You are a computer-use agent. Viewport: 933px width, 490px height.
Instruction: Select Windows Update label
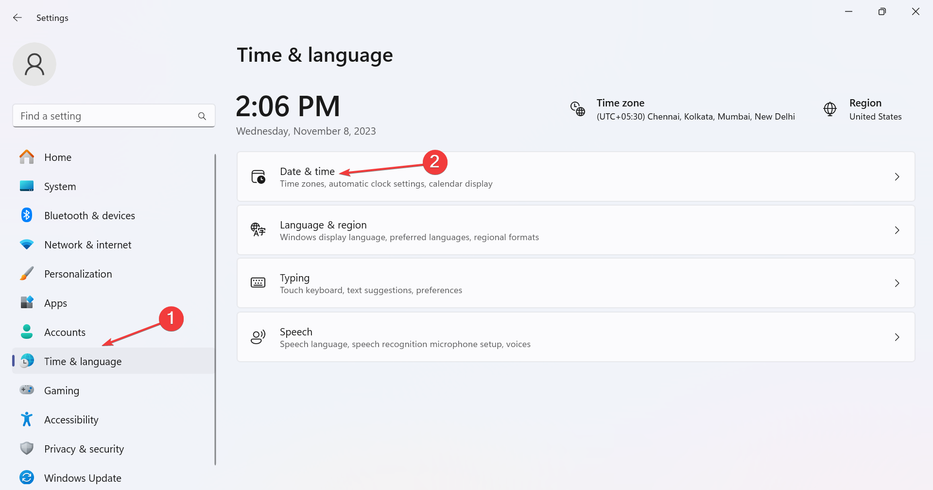point(83,478)
